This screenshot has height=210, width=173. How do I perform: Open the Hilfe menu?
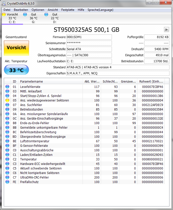point(81,10)
